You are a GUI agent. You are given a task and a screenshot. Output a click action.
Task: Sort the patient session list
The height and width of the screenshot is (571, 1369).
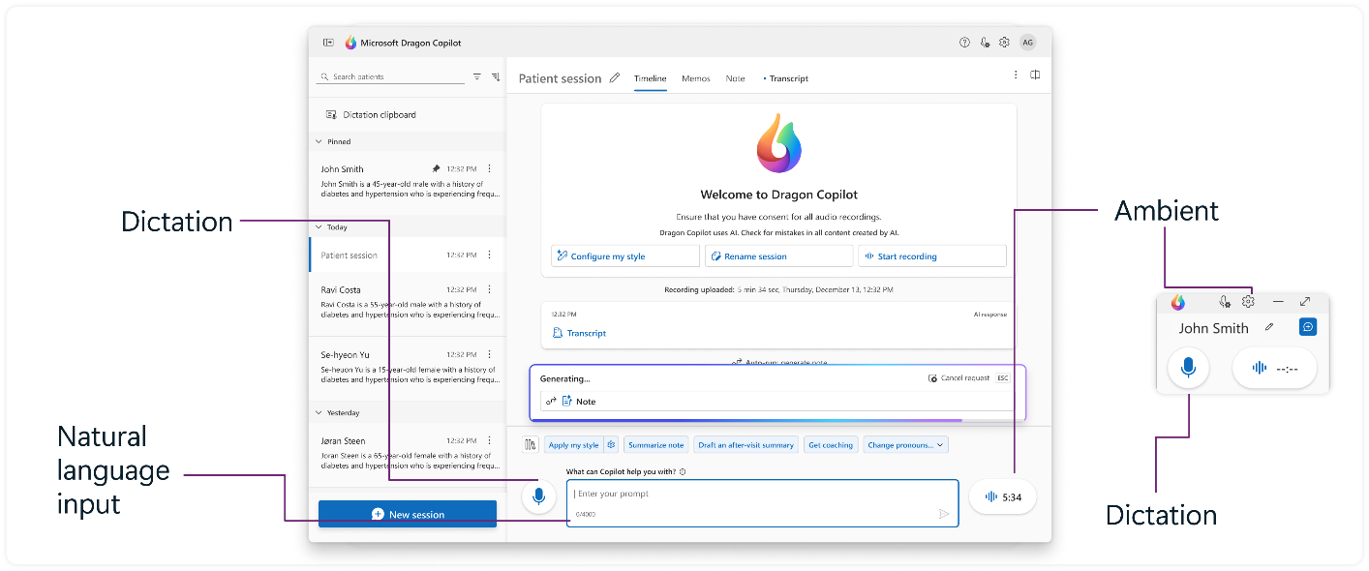tap(496, 76)
